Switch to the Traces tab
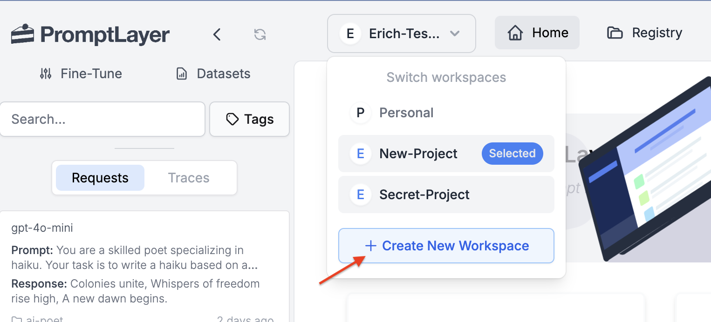The width and height of the screenshot is (711, 322). click(x=189, y=178)
